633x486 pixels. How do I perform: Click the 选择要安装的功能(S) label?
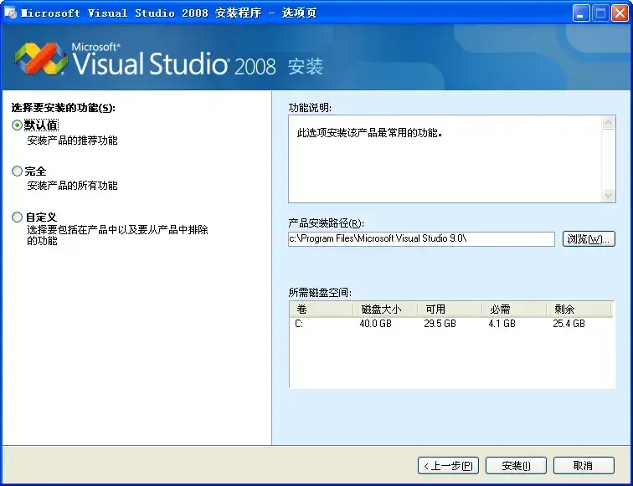tap(63, 108)
